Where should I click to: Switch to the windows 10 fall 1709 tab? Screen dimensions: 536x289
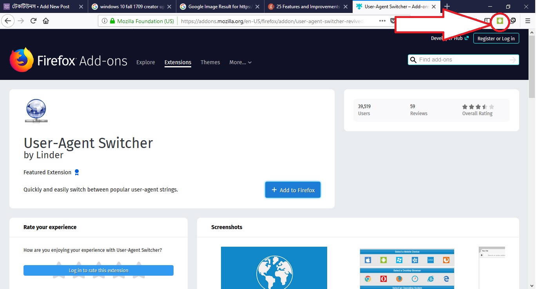(x=132, y=7)
